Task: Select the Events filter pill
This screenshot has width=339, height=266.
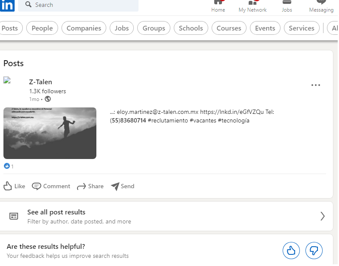Action: 265,28
